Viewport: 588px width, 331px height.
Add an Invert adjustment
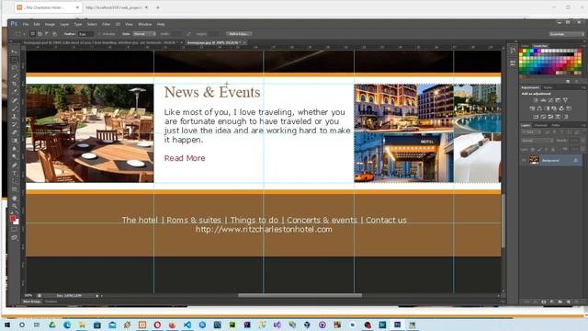tap(536, 117)
